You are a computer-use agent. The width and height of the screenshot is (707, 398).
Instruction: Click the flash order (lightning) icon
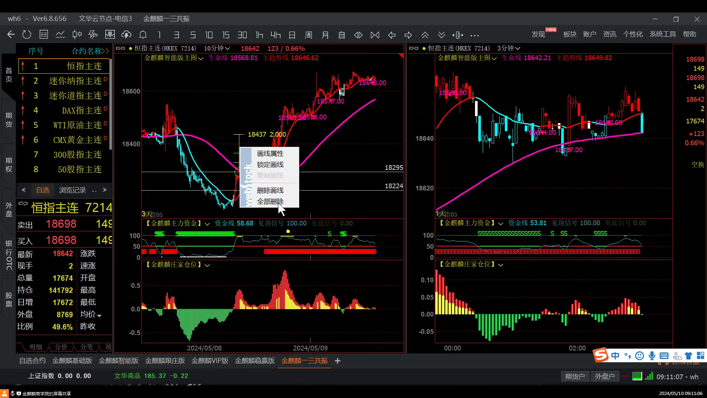93,35
